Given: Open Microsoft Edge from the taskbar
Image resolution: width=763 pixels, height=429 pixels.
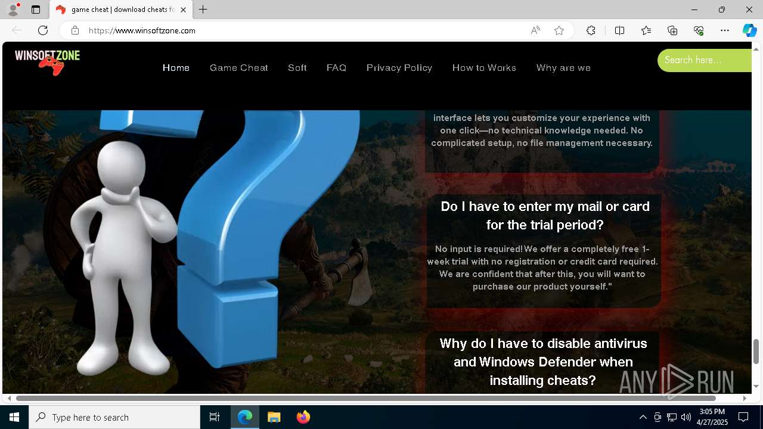Looking at the screenshot, I should tap(245, 417).
